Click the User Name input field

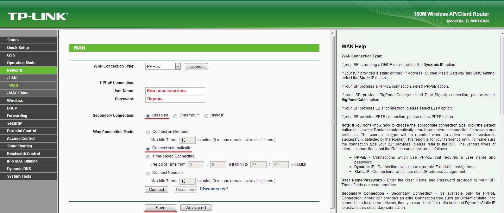coord(175,91)
